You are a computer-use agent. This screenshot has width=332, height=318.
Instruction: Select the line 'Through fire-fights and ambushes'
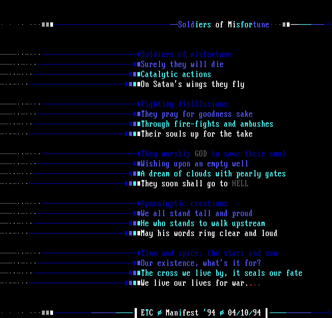pyautogui.click(x=207, y=124)
